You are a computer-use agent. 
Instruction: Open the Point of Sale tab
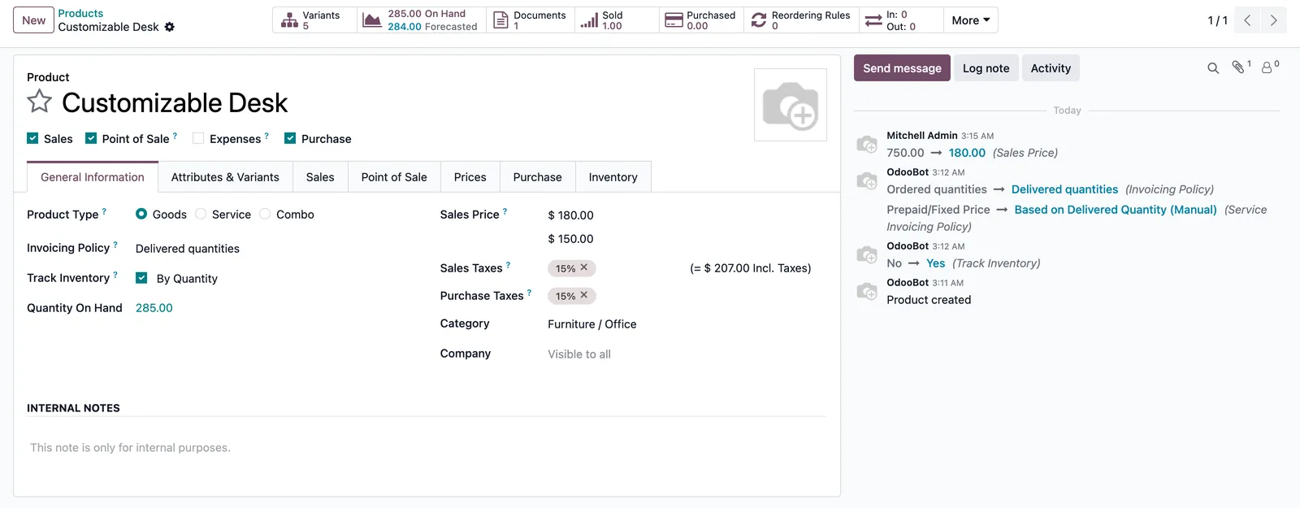coord(394,177)
